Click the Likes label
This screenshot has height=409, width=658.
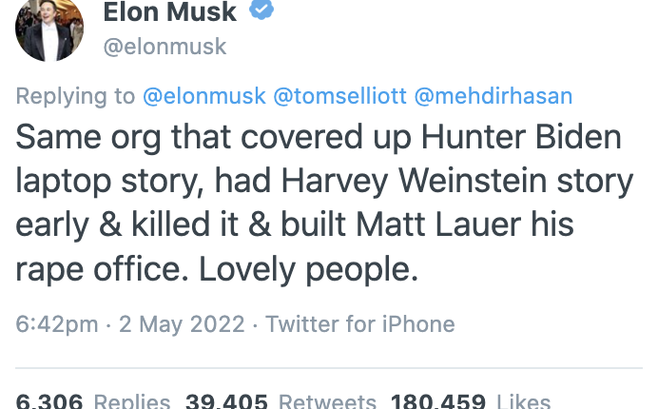tap(524, 401)
